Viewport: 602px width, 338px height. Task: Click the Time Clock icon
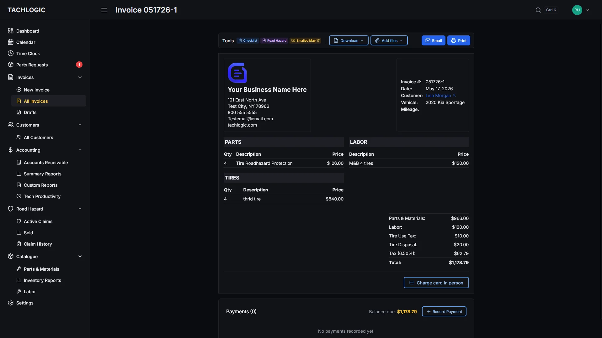(11, 53)
